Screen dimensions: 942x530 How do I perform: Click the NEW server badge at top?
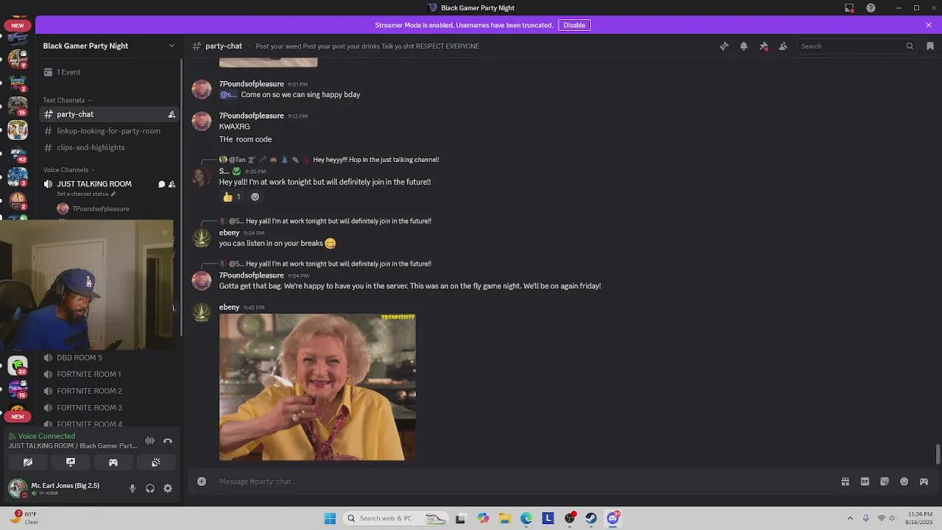coord(18,25)
